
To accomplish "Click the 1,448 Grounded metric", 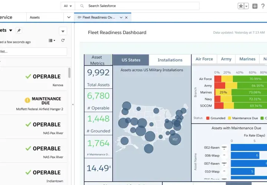I will (98, 124).
